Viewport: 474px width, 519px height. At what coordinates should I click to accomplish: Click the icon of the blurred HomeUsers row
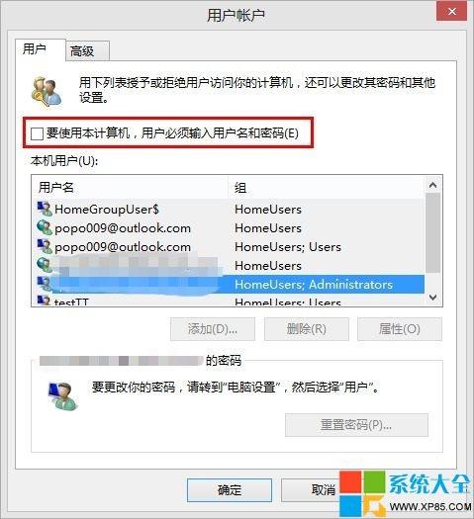pyautogui.click(x=45, y=265)
